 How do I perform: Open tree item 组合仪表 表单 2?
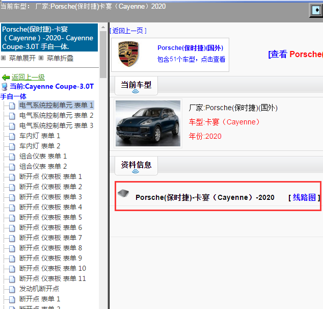pos(43,166)
